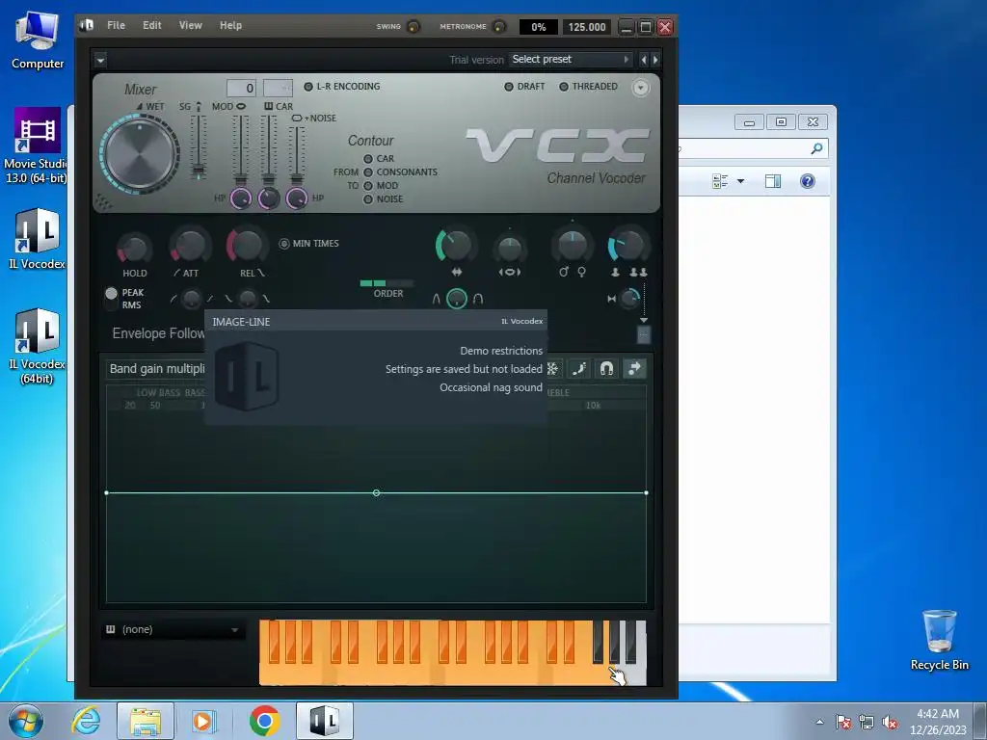Image resolution: width=987 pixels, height=740 pixels.
Task: Click the round dropdown button beside THREADED
Action: pyautogui.click(x=640, y=88)
